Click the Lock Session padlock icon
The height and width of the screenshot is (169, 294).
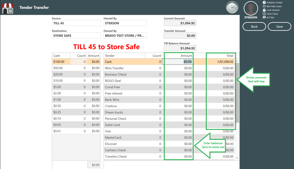(x=264, y=10)
